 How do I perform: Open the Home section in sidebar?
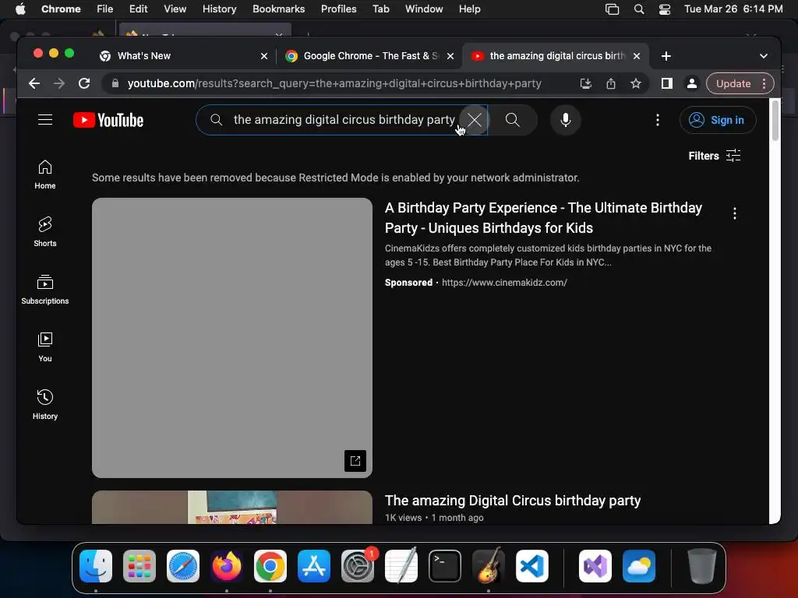(44, 175)
